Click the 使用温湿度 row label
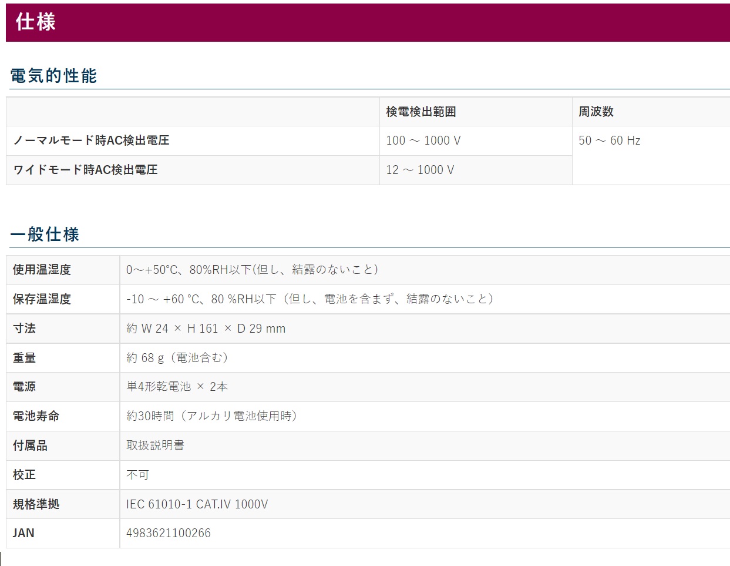 pyautogui.click(x=42, y=270)
